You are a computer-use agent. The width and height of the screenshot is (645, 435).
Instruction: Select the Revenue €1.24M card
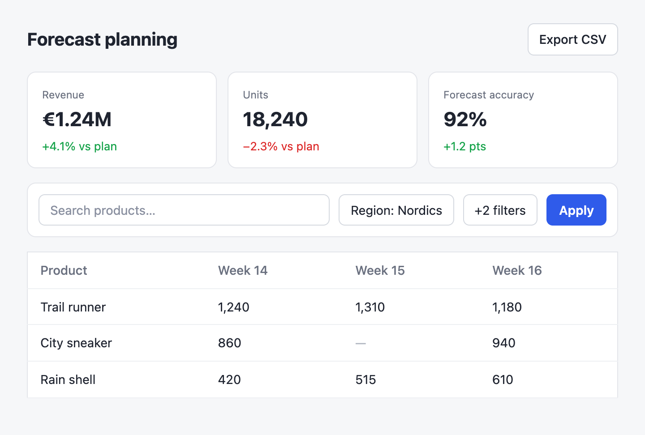pos(122,120)
